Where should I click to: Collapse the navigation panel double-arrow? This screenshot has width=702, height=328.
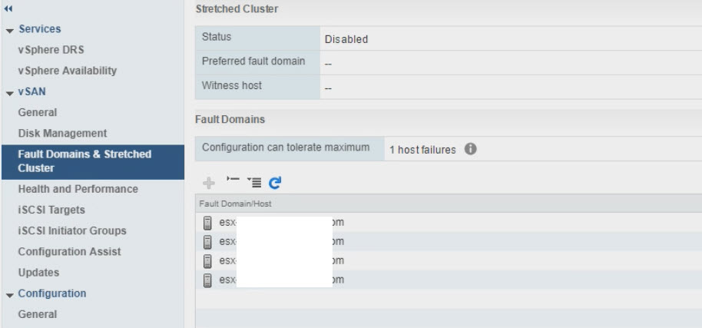click(x=9, y=8)
